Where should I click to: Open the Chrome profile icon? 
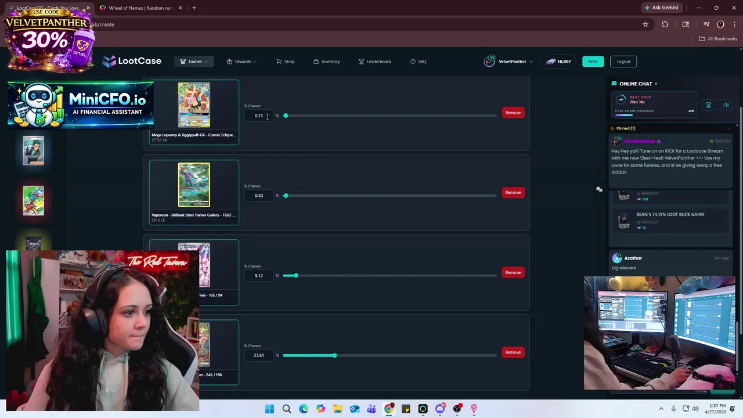pos(720,24)
